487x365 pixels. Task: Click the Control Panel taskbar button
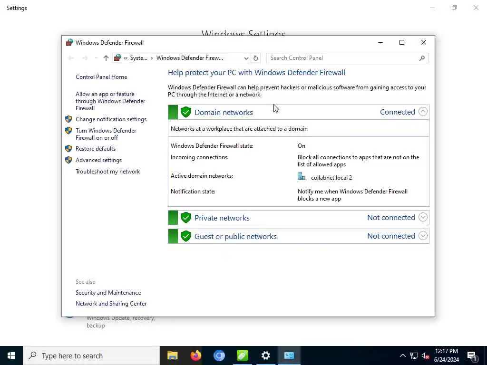click(x=289, y=355)
